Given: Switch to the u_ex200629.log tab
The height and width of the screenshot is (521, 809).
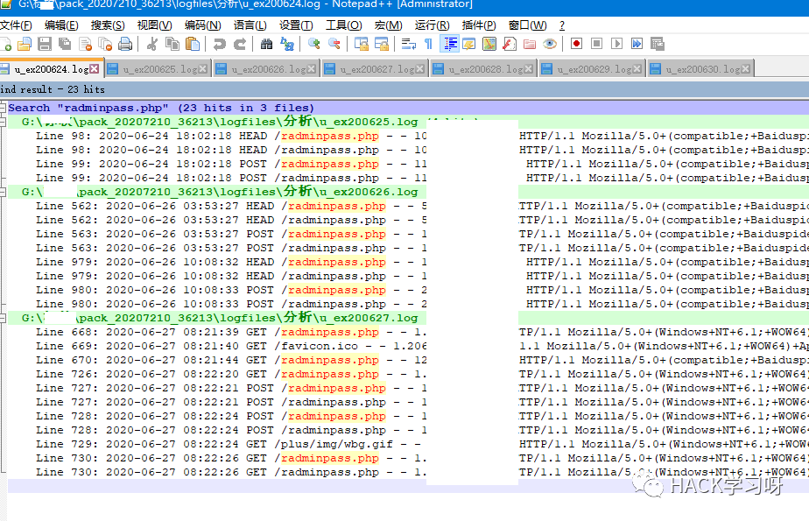Looking at the screenshot, I should pos(592,69).
